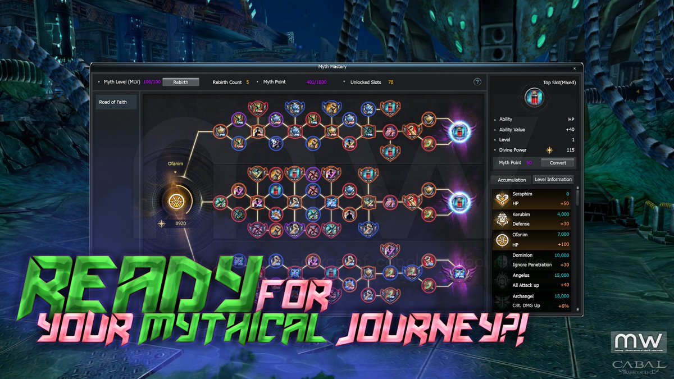Click the Rebirth Count value 5
674x379 pixels.
point(248,82)
